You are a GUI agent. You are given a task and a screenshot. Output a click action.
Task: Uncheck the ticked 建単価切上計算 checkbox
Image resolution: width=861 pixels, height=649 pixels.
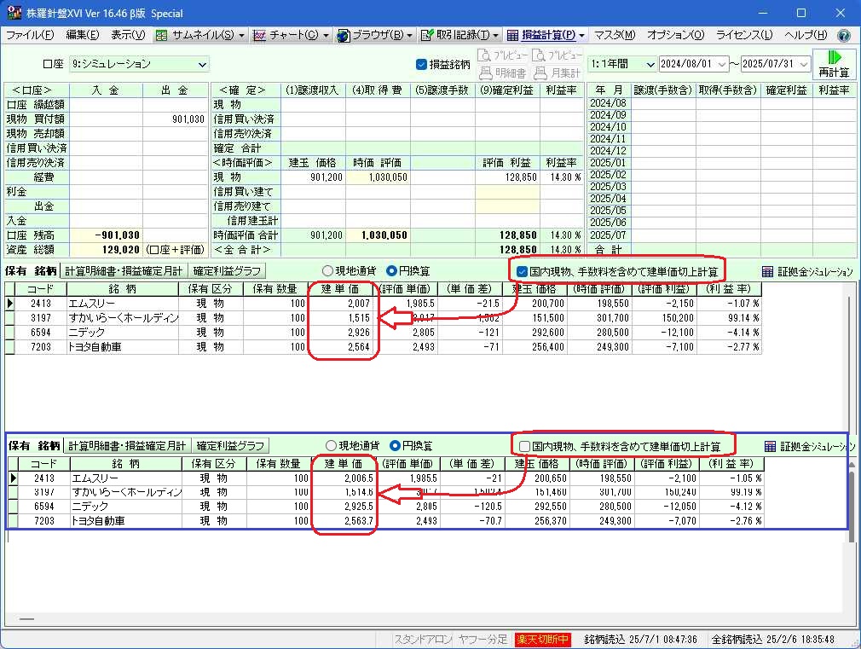(523, 271)
